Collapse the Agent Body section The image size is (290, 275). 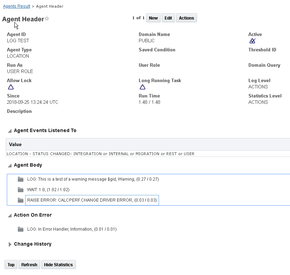pyautogui.click(x=9, y=165)
